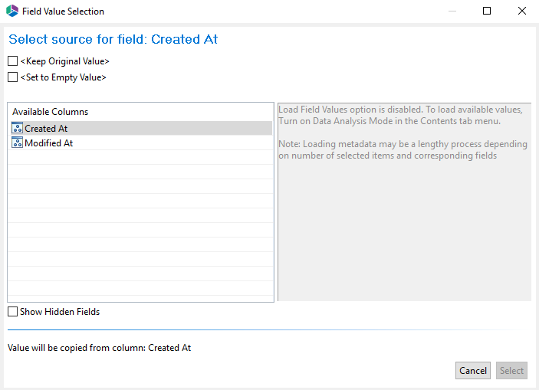Click the app logo in the title bar
Image resolution: width=539 pixels, height=390 pixels.
12,11
